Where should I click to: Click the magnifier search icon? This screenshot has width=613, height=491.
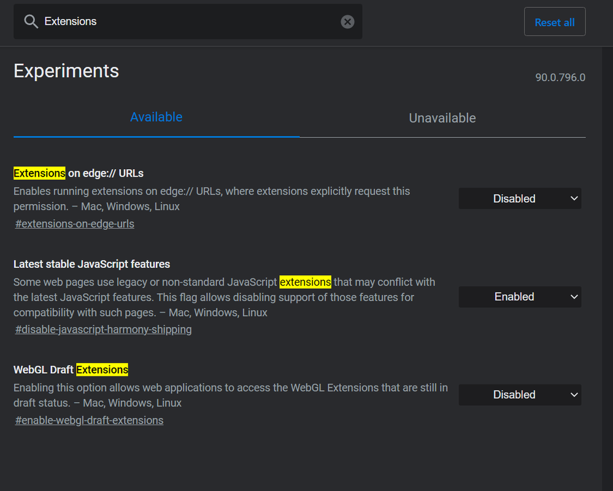coord(31,22)
